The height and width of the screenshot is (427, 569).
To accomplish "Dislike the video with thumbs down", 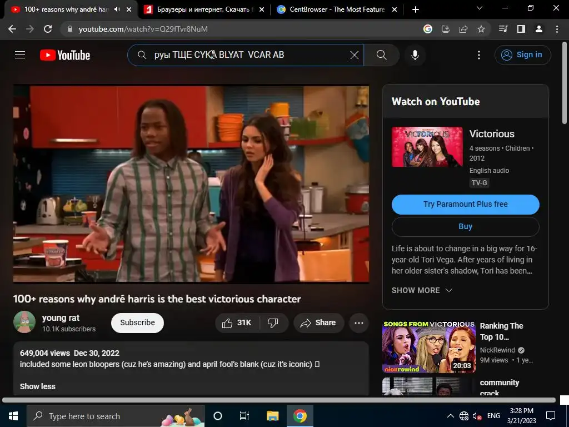I will click(273, 323).
